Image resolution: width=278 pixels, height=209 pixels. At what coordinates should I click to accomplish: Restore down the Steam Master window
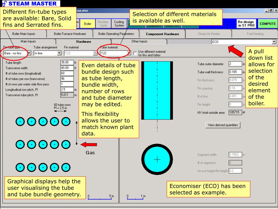click(271, 11)
